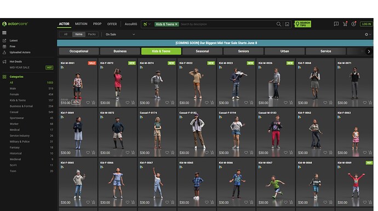This screenshot has width=378, height=211.
Task: Select Business & Formal category
Action: pyautogui.click(x=21, y=106)
